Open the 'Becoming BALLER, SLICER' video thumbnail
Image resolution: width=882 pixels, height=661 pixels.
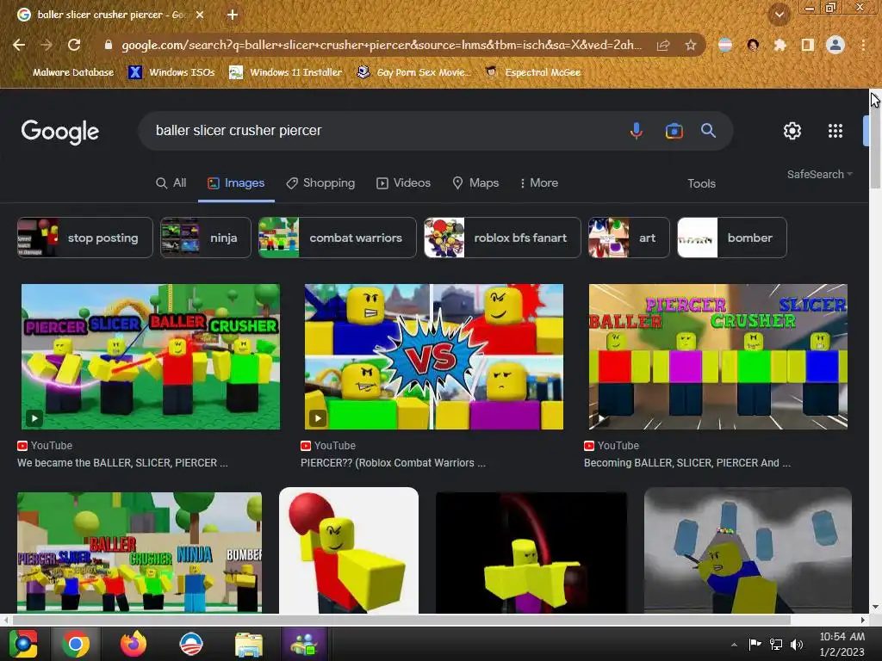[x=717, y=356]
